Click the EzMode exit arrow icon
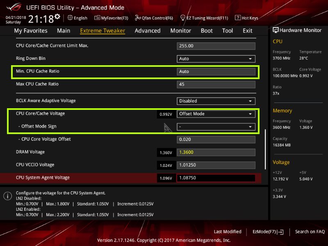Viewport: 328px width, 246px height. coord(280,232)
